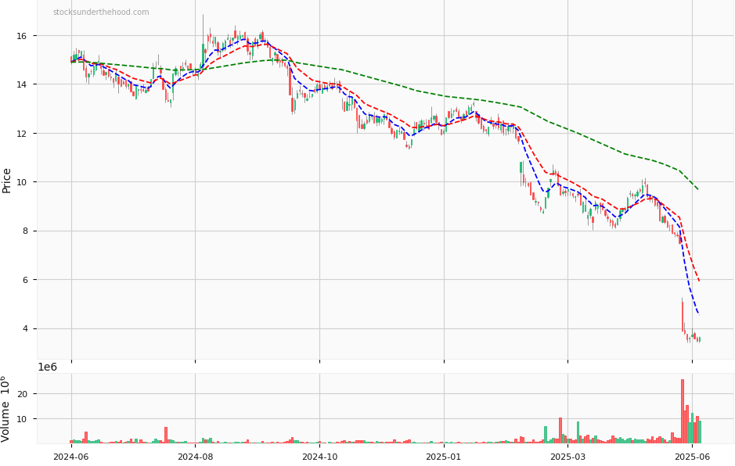Viewport: 735px width, 466px height.
Task: Click the 14 price tick label
Action: pyautogui.click(x=22, y=84)
